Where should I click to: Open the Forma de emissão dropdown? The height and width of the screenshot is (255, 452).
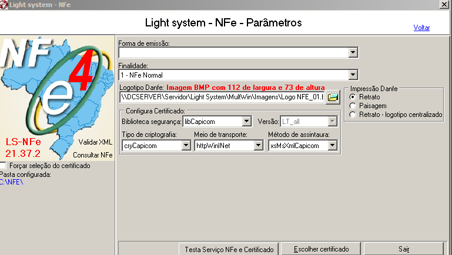(353, 52)
